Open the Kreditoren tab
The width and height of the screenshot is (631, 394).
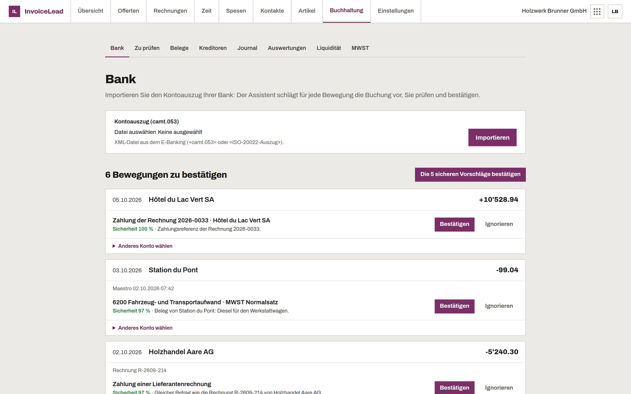pos(213,48)
